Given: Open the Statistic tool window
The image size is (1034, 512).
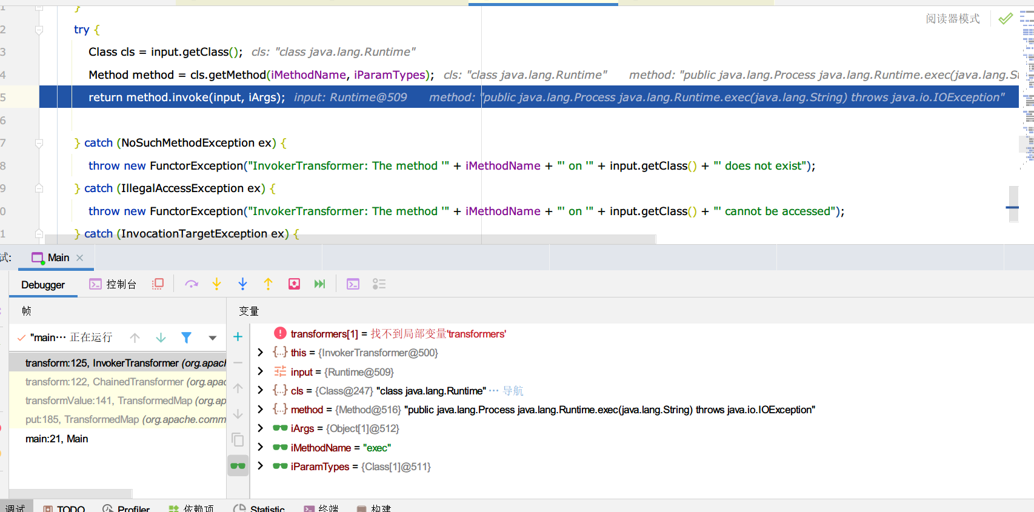Looking at the screenshot, I should (x=259, y=509).
